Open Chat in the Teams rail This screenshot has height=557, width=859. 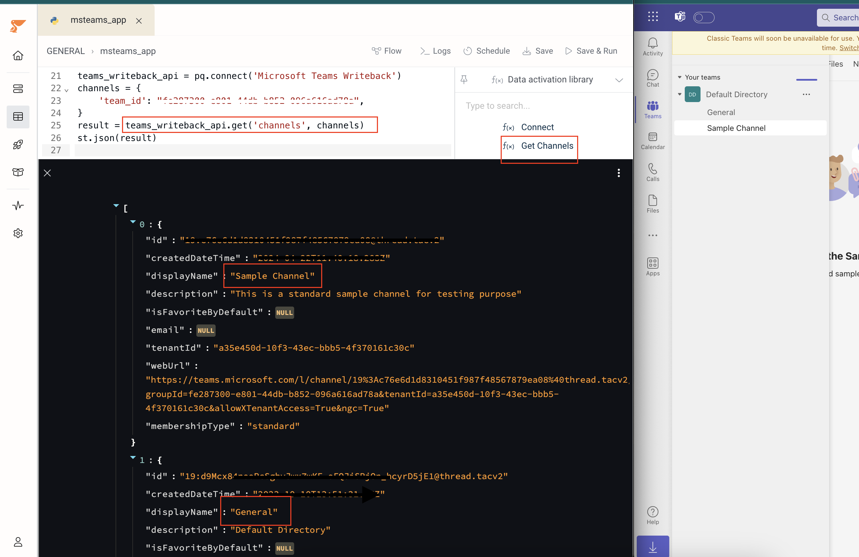tap(652, 78)
